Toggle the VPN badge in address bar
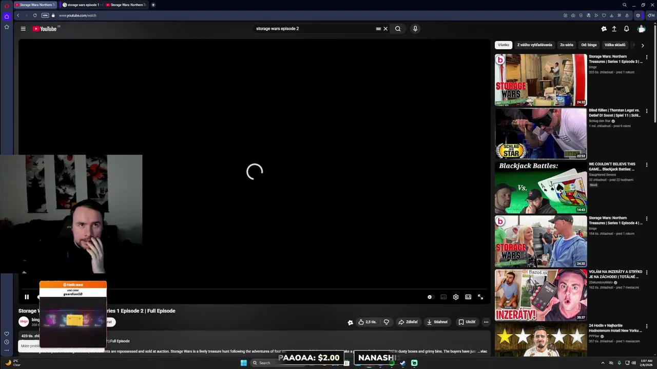657x369 pixels. click(45, 15)
